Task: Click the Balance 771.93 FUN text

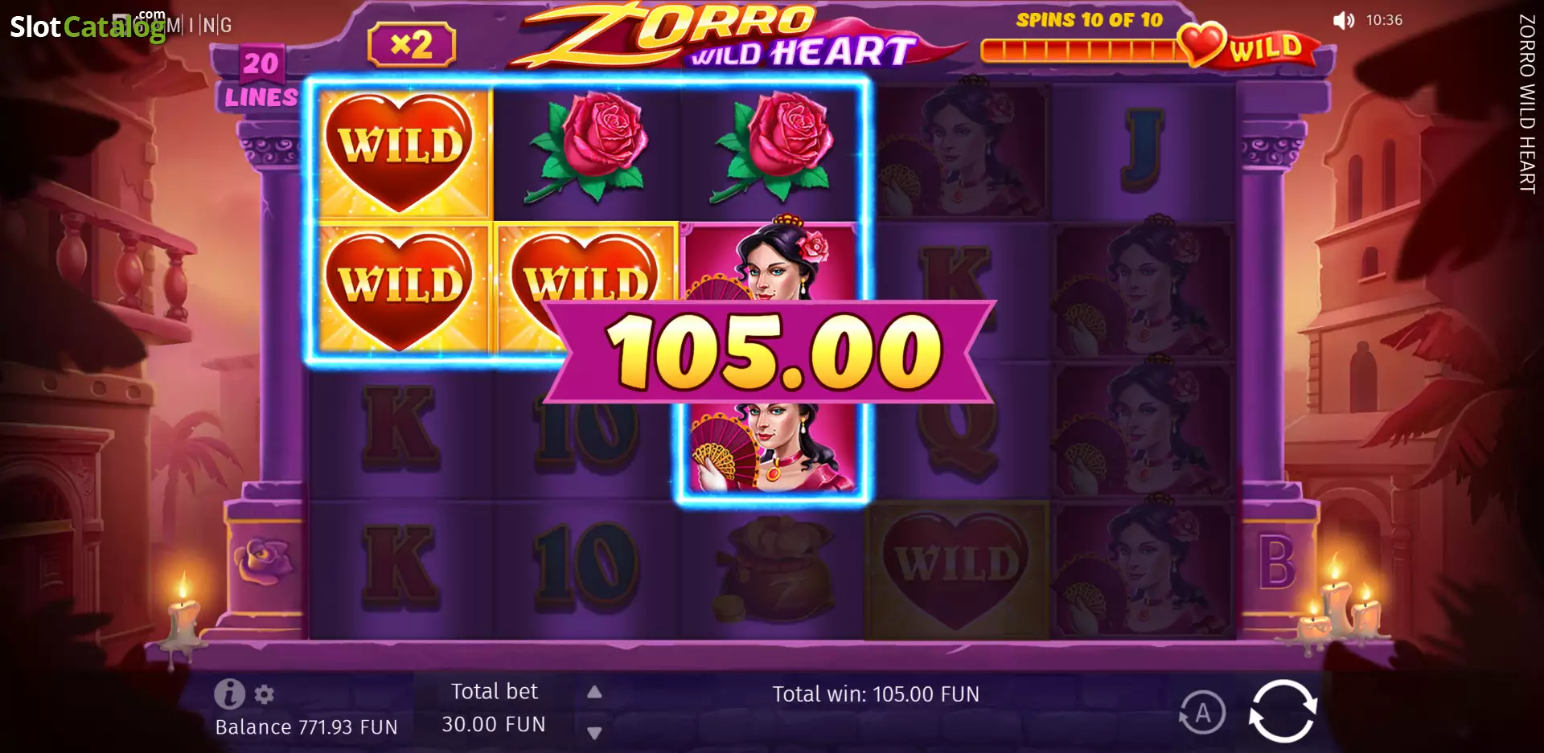Action: click(x=306, y=727)
